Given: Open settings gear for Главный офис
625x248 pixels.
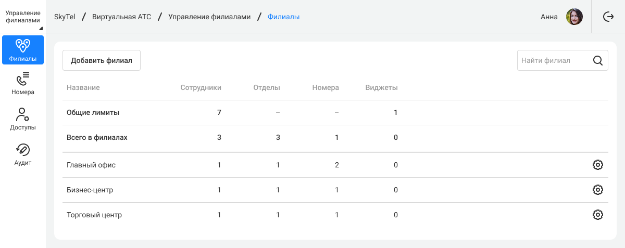Looking at the screenshot, I should (598, 165).
